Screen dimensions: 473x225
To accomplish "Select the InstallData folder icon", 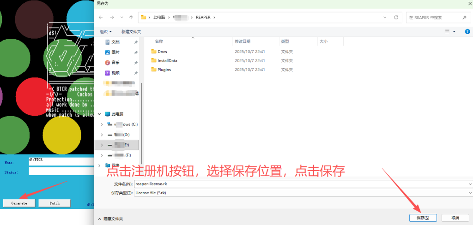I will pyautogui.click(x=154, y=60).
